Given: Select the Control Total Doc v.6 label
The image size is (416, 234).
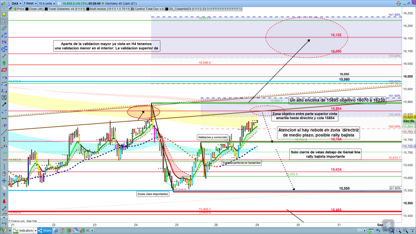Looking at the screenshot, I should pos(150,9).
